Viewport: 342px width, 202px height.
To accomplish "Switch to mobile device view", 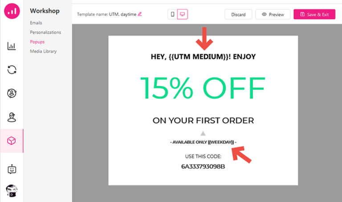I will coord(172,14).
